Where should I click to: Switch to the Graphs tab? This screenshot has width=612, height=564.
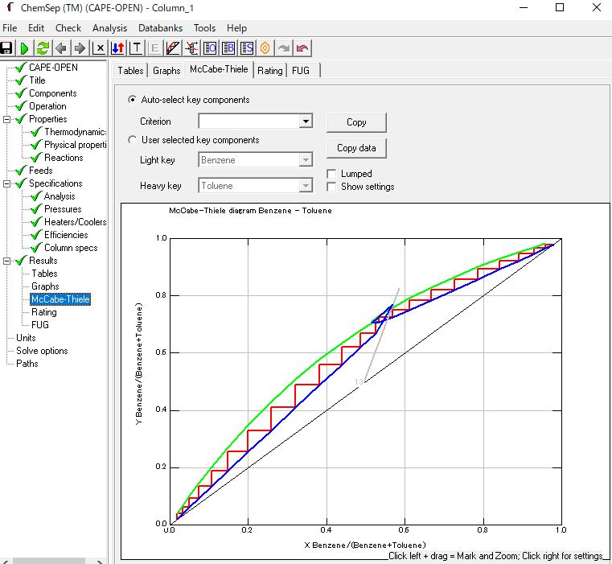pyautogui.click(x=166, y=71)
